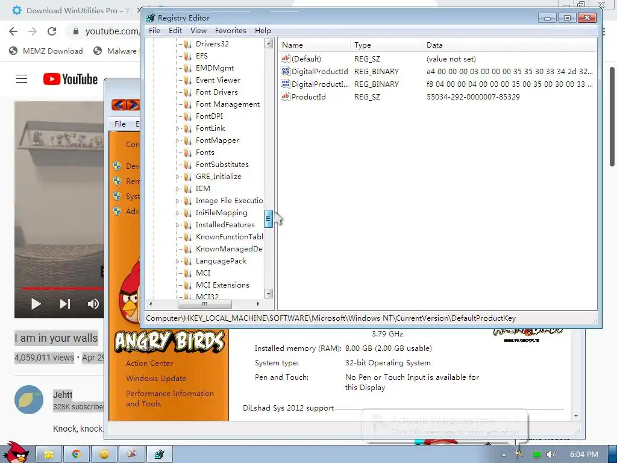Expand the FontMapper registry key

(177, 141)
